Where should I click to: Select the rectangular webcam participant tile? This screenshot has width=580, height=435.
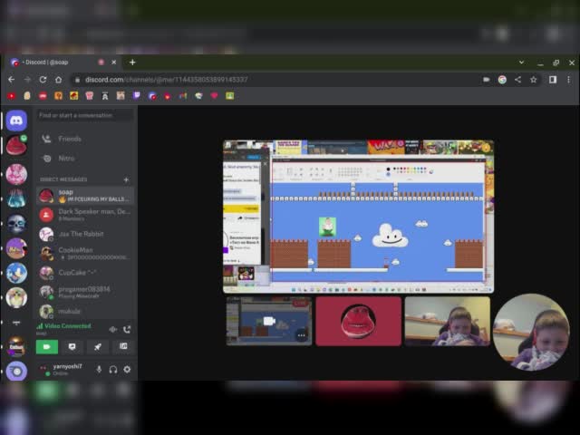(448, 321)
